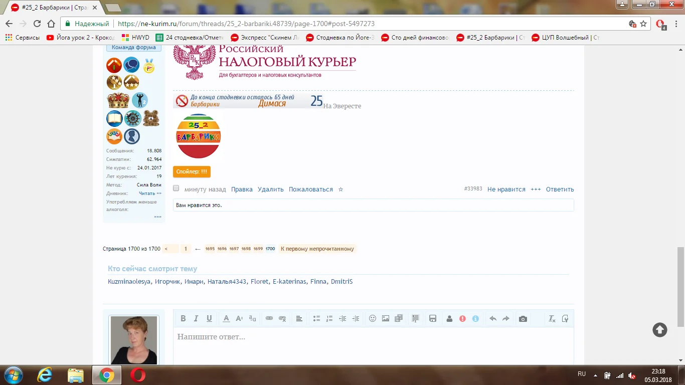
Task: Click the camera icon in editor toolbar
Action: click(x=523, y=318)
